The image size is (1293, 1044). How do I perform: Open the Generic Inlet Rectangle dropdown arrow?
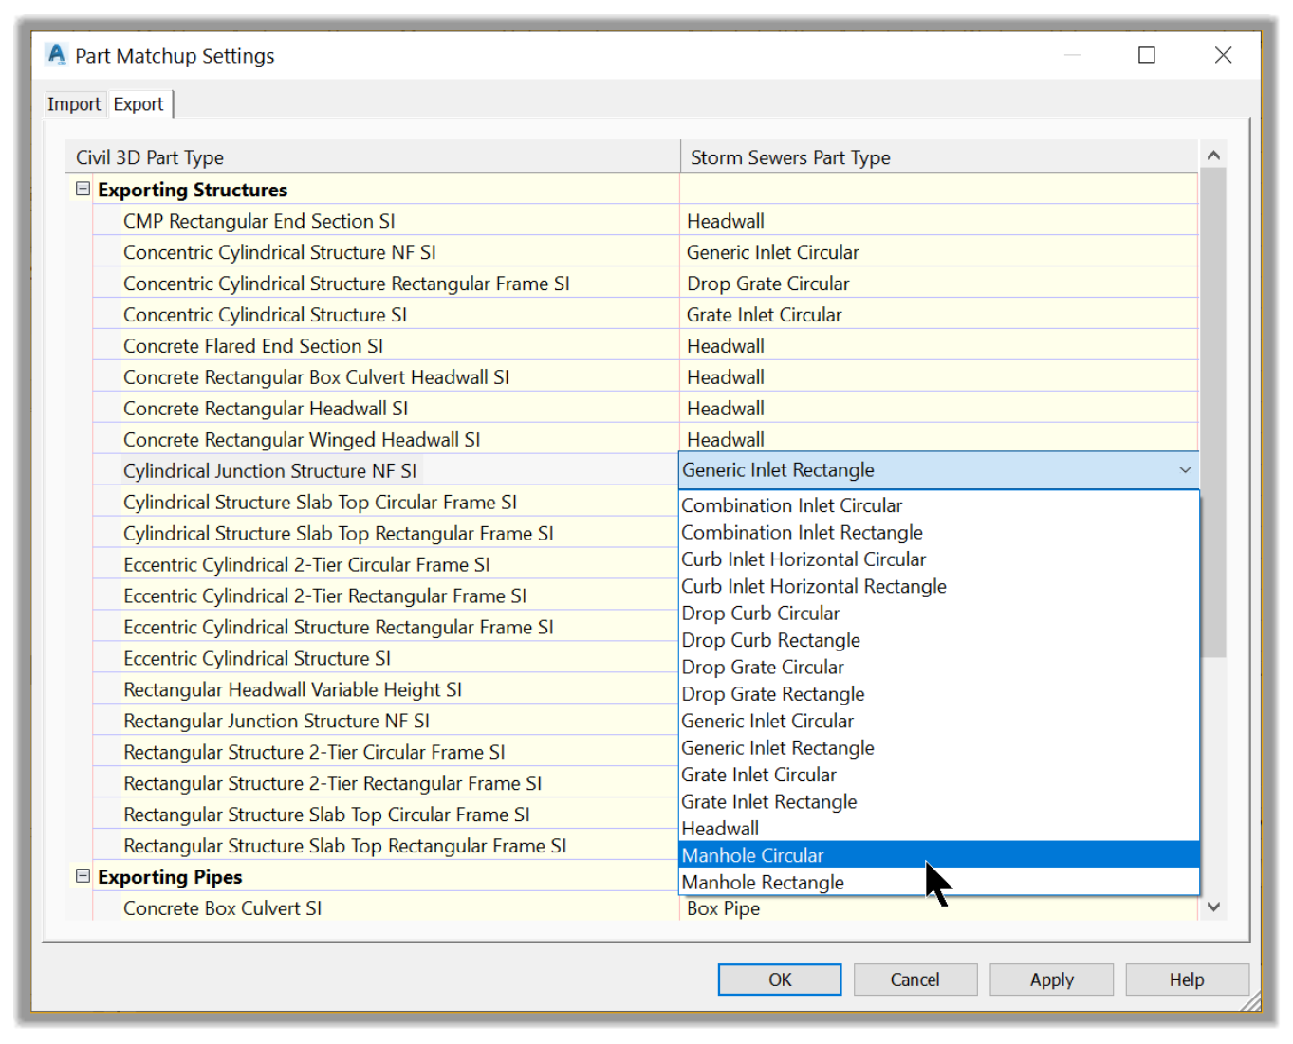tap(1185, 470)
